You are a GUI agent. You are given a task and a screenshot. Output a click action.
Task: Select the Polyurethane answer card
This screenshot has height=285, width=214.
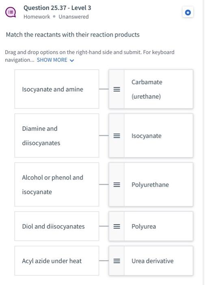pyautogui.click(x=151, y=184)
